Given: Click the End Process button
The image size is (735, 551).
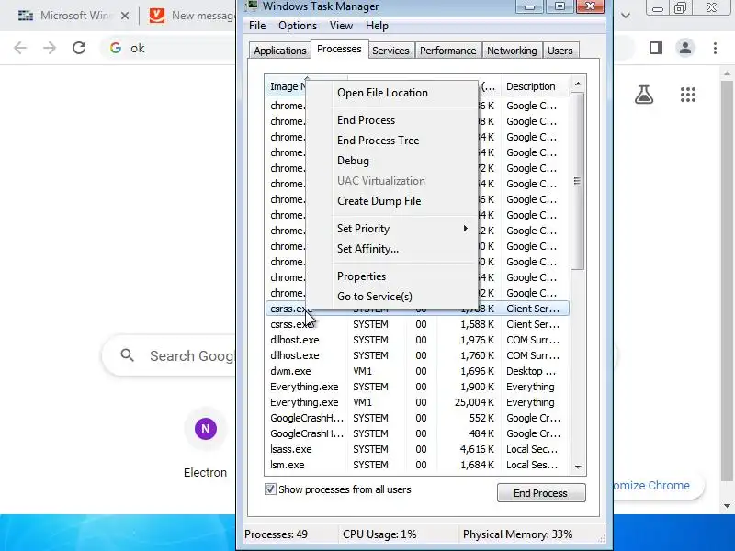Looking at the screenshot, I should (x=541, y=493).
